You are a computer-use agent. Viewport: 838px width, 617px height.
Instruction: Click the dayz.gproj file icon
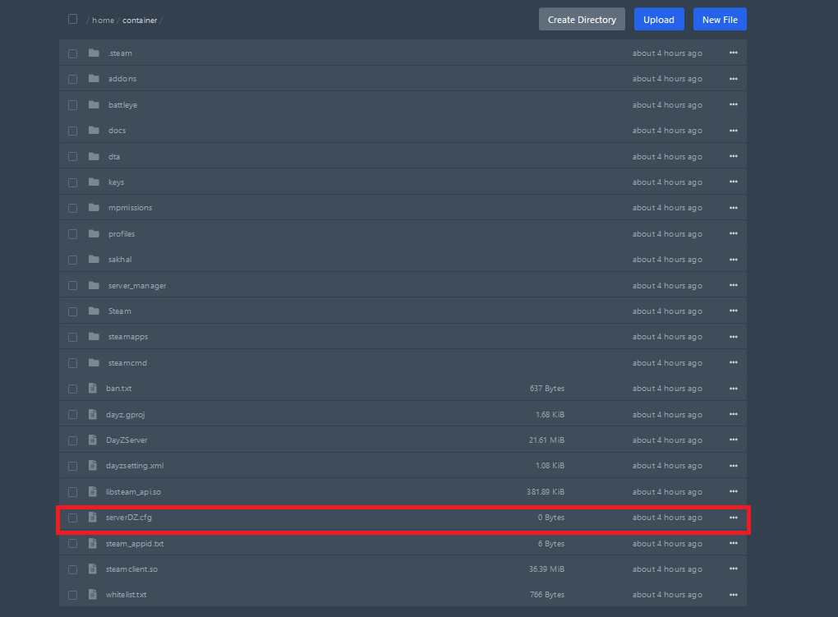point(93,414)
